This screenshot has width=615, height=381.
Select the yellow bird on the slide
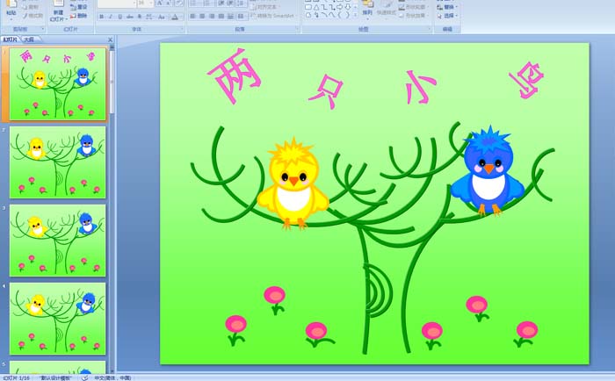293,183
